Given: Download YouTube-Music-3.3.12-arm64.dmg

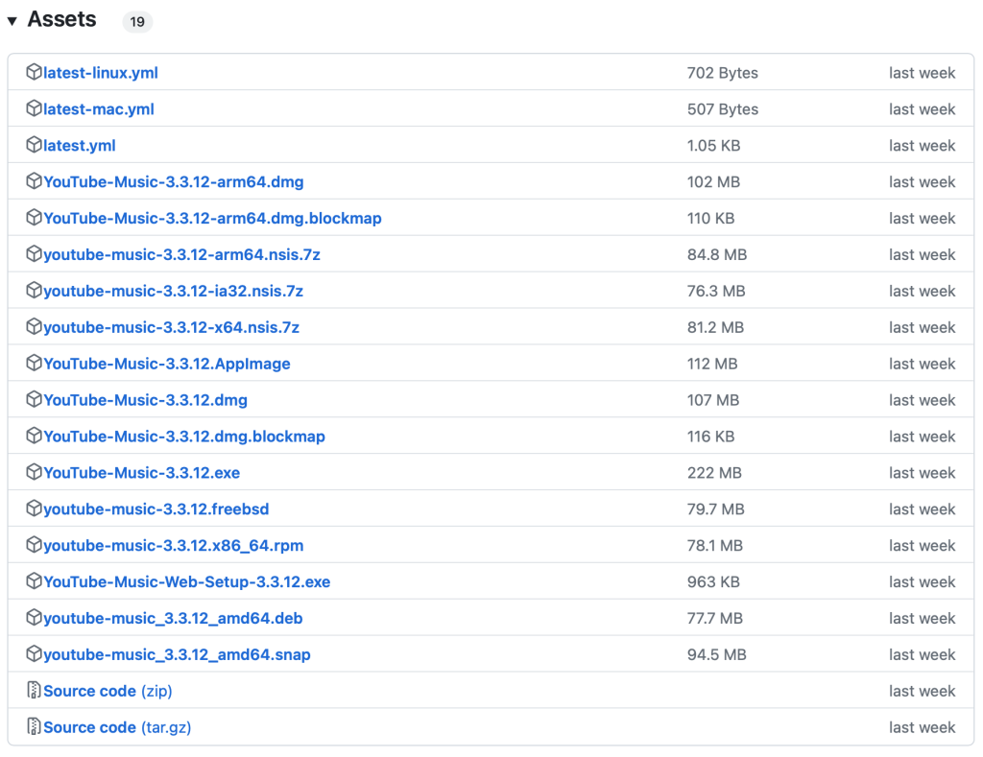Looking at the screenshot, I should click(x=173, y=182).
